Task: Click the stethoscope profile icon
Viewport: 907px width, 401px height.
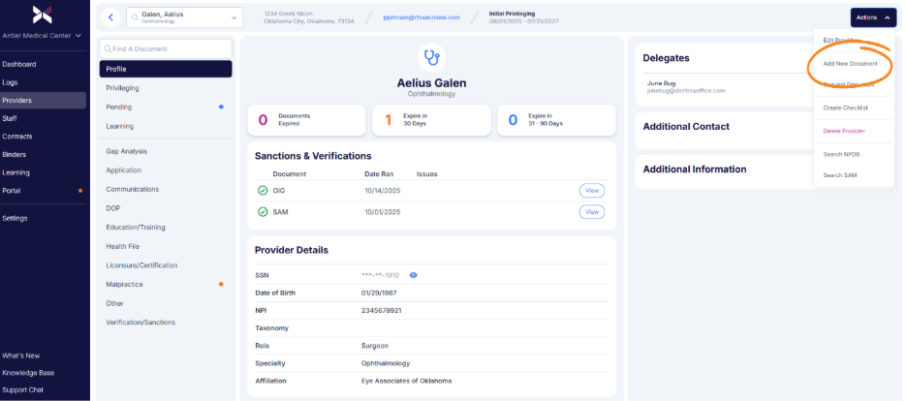Action: coord(431,58)
